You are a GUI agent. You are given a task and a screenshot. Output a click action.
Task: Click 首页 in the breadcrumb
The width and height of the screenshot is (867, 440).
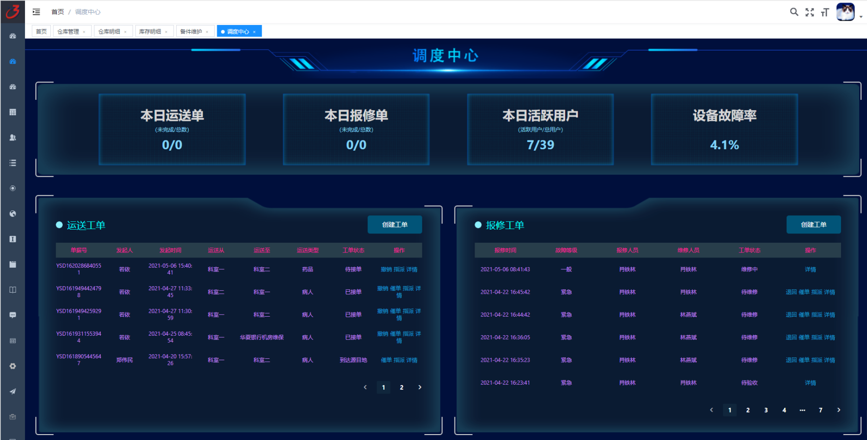coord(58,12)
